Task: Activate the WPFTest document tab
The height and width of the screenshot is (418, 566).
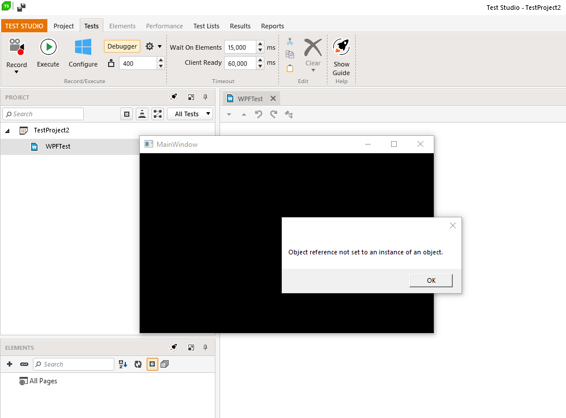Action: coord(250,99)
